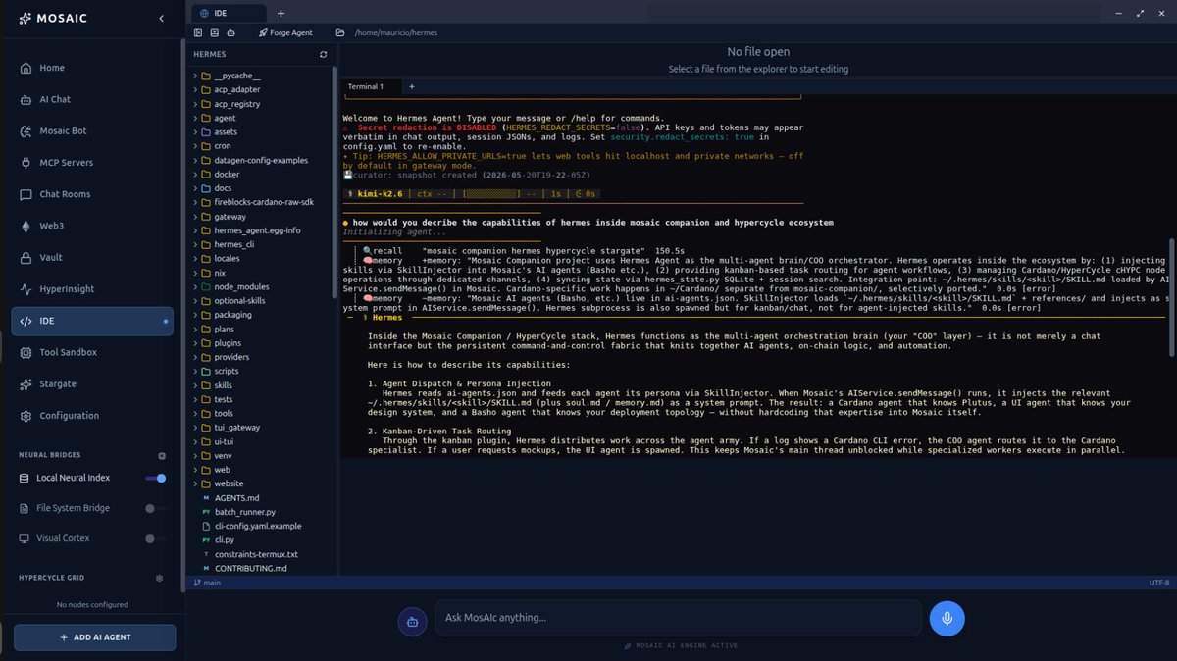This screenshot has height=661, width=1177.
Task: Click the Tool Sandbox cube icon
Action: pos(27,352)
